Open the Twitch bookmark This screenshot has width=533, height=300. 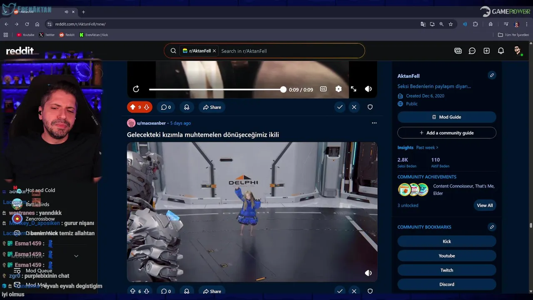pos(447,270)
